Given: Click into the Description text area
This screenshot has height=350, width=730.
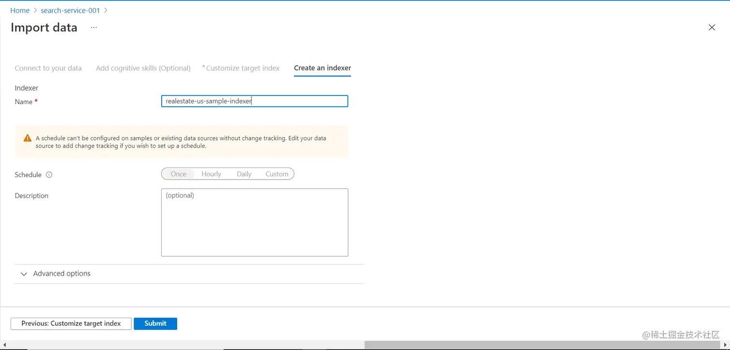Looking at the screenshot, I should [x=254, y=223].
